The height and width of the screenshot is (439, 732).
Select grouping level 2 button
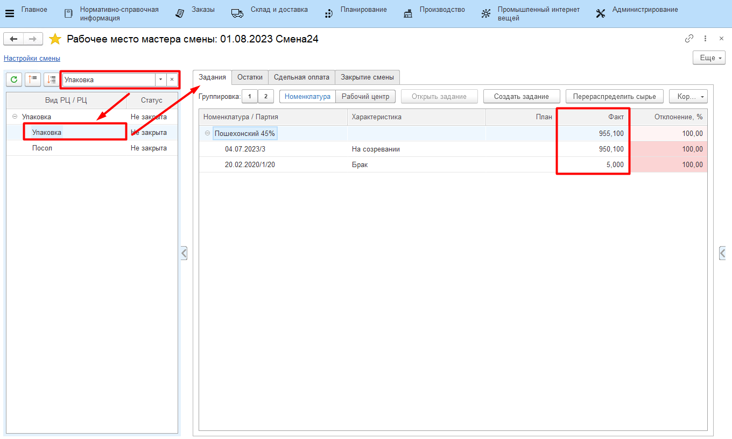click(x=266, y=97)
